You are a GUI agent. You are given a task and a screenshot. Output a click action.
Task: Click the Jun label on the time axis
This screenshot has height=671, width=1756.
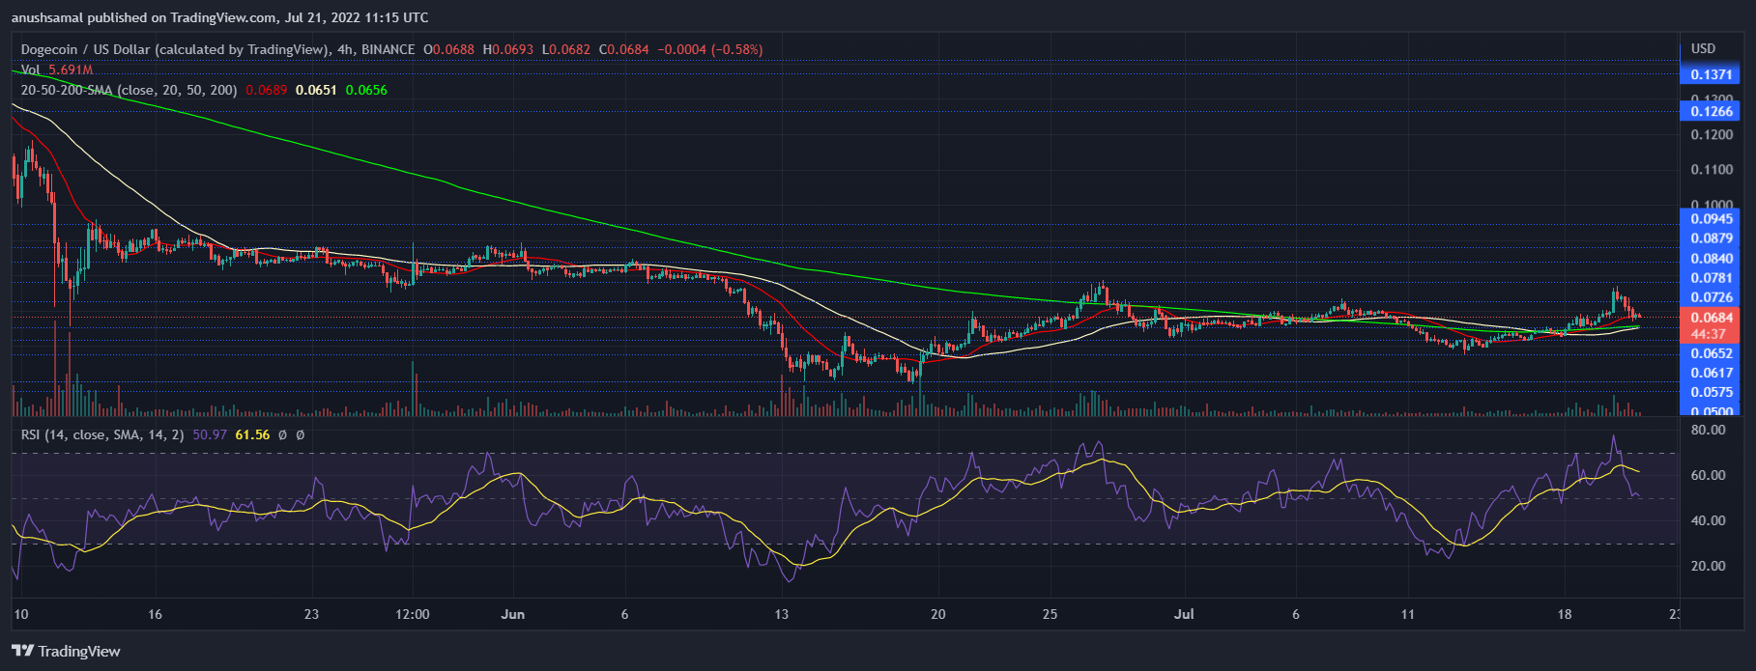[513, 614]
